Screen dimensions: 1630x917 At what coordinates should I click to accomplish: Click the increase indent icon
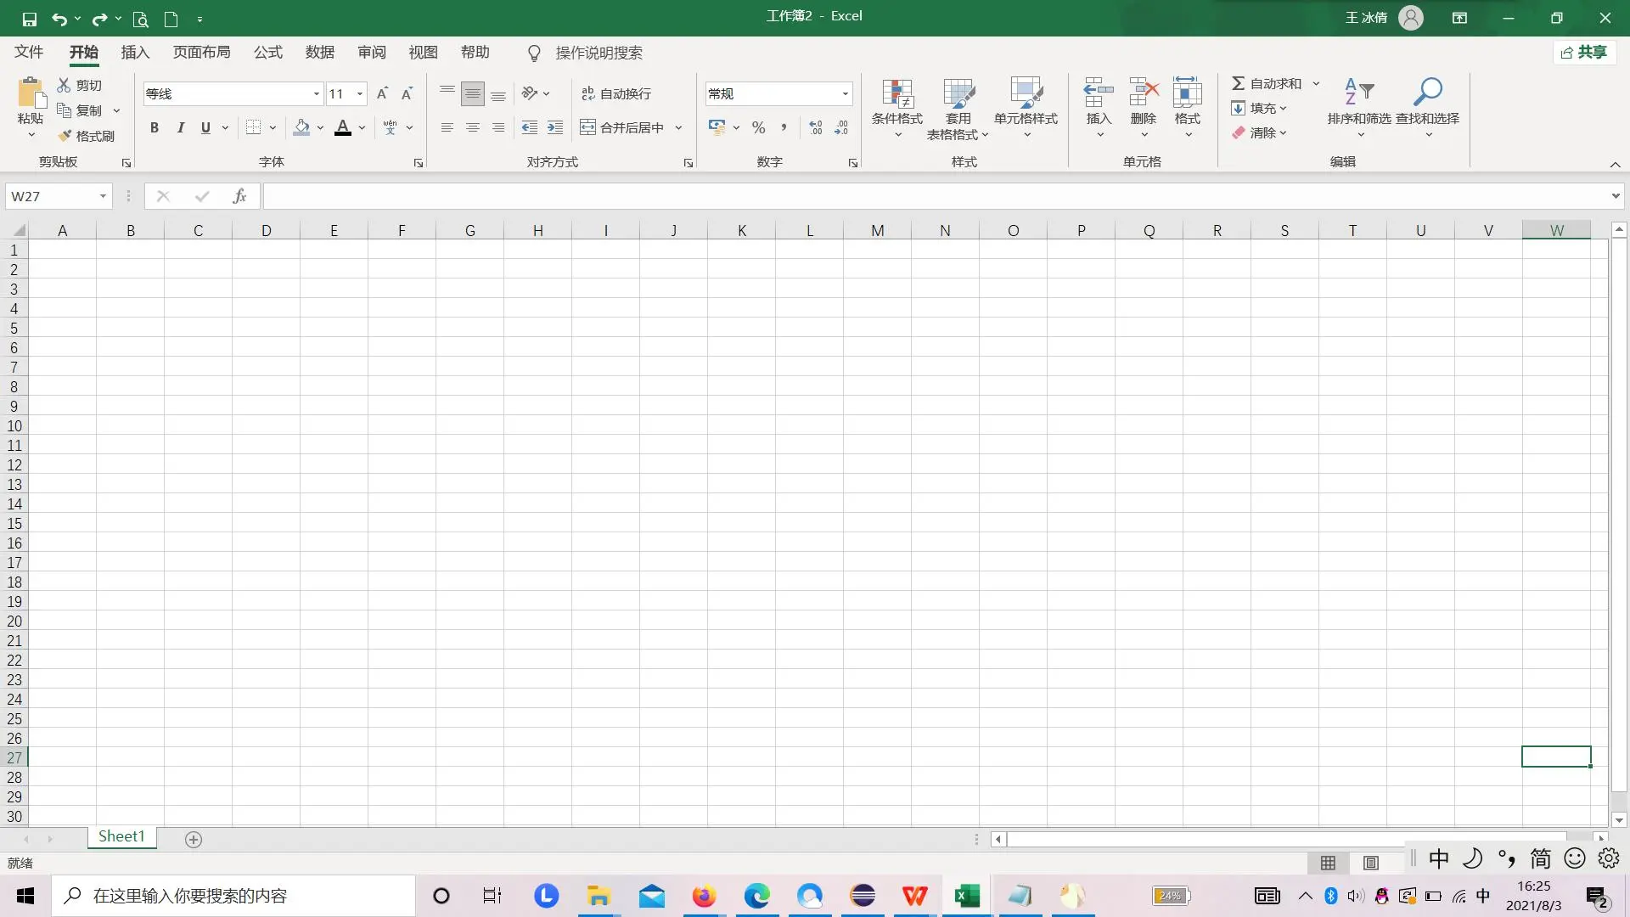pos(555,127)
